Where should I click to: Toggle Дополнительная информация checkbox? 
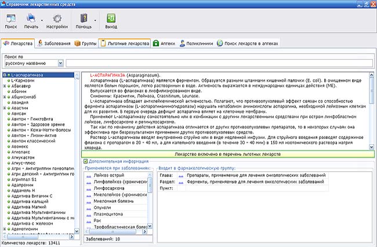[x=85, y=161]
